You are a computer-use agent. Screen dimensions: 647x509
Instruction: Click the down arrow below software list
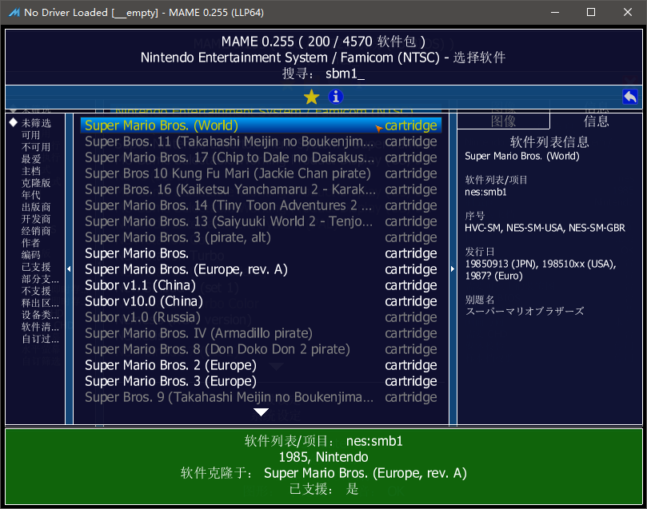(261, 412)
